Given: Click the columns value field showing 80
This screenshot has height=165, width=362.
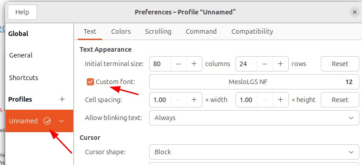Looking at the screenshot, I should pyautogui.click(x=160, y=64).
